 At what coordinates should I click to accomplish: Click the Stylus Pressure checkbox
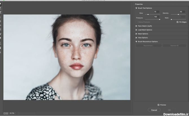(x=137, y=22)
